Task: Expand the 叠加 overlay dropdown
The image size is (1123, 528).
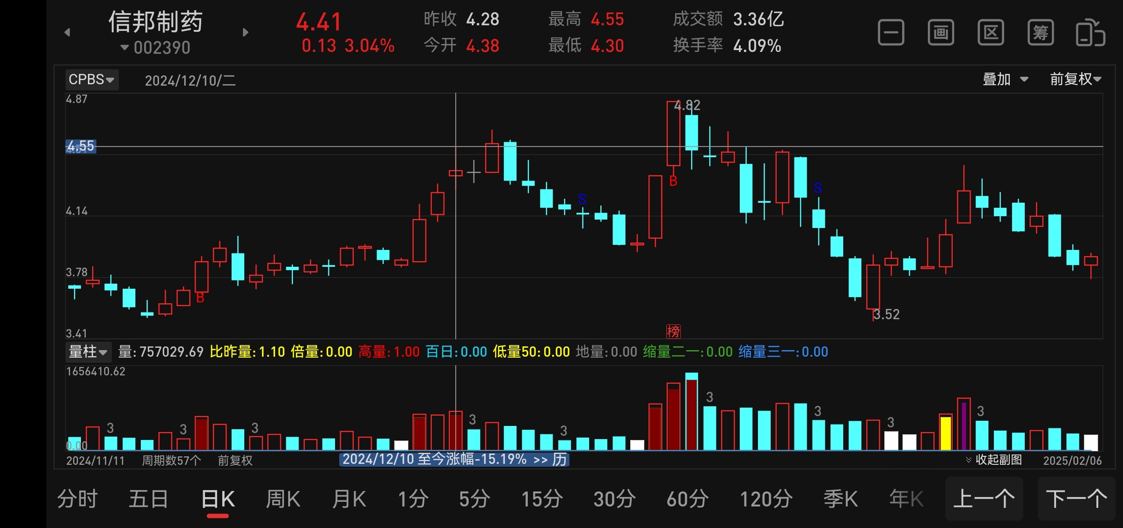Action: click(x=1005, y=79)
